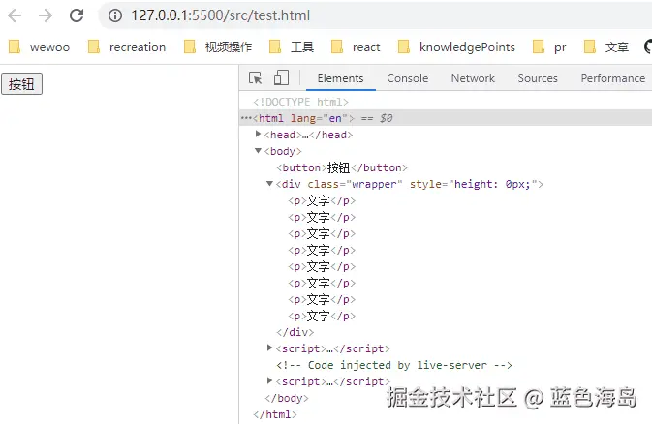Collapse the body node arrow

259,150
